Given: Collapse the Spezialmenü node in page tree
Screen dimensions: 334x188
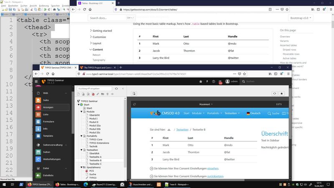Looking at the screenshot, I should [81, 168].
